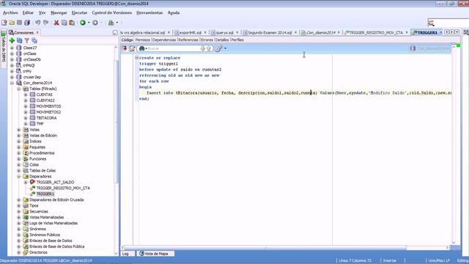Click the Undo toolbar icon
The width and height of the screenshot is (469, 264).
(37, 23)
